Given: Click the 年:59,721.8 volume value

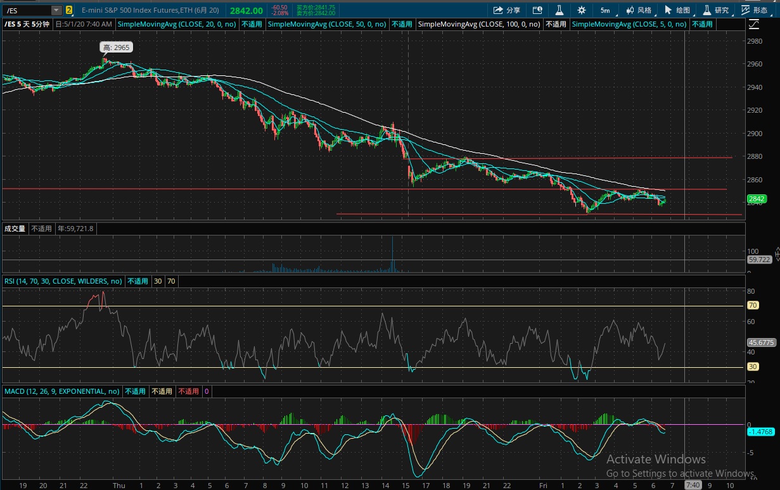Looking at the screenshot, I should coord(75,229).
